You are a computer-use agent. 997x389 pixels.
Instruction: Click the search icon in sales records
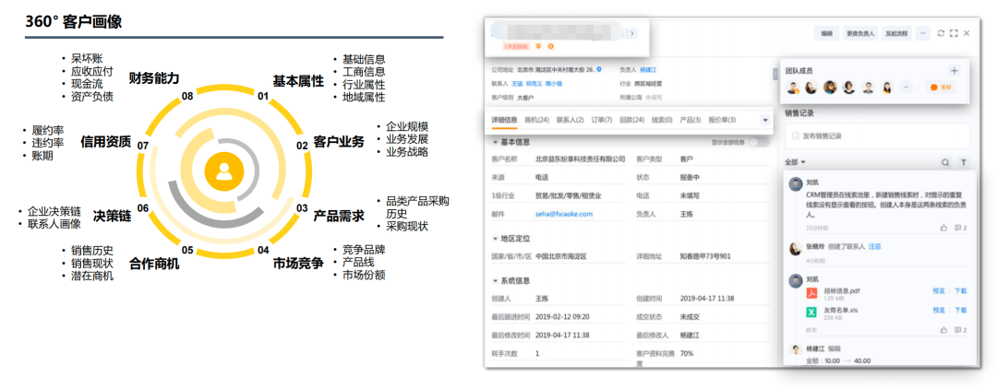point(944,162)
